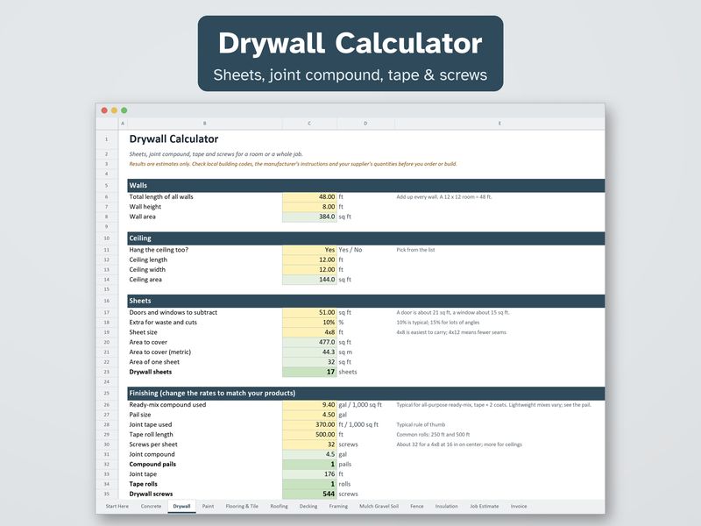
Task: Switch to the Concrete sheet tab
Action: click(151, 507)
